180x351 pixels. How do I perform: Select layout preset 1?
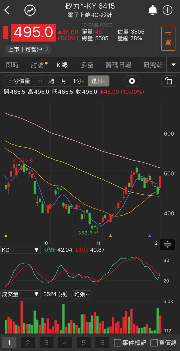click(x=9, y=343)
